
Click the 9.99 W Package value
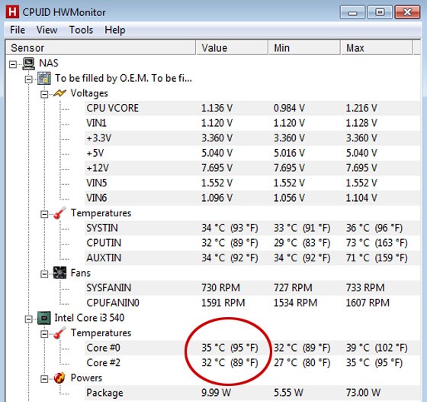coord(216,393)
